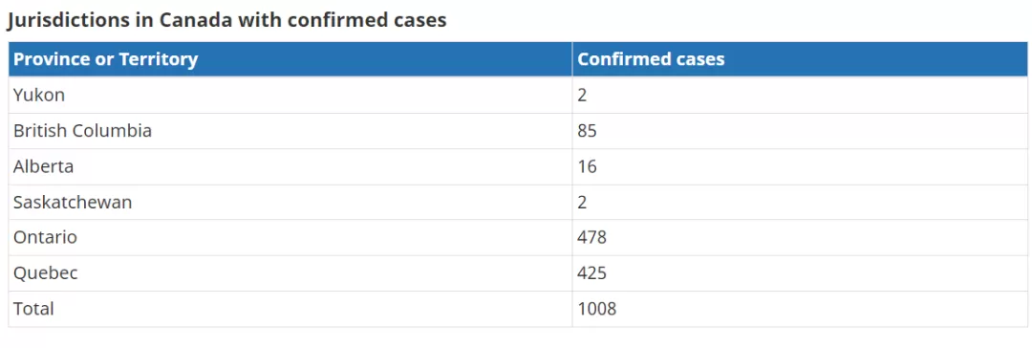This screenshot has height=348, width=1032.
Task: Select the Saskatchewan province cell
Action: pos(290,203)
